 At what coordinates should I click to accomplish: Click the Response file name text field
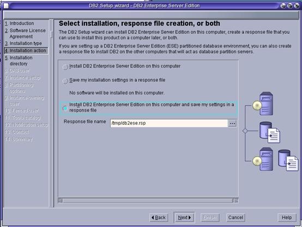coord(169,123)
